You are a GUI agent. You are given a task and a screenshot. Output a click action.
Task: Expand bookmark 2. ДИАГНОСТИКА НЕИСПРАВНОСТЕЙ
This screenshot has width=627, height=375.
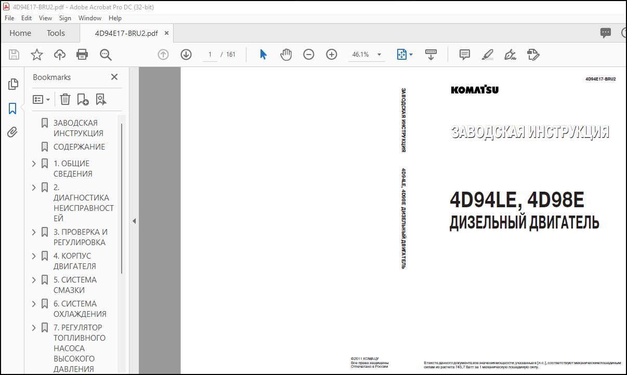coord(34,187)
